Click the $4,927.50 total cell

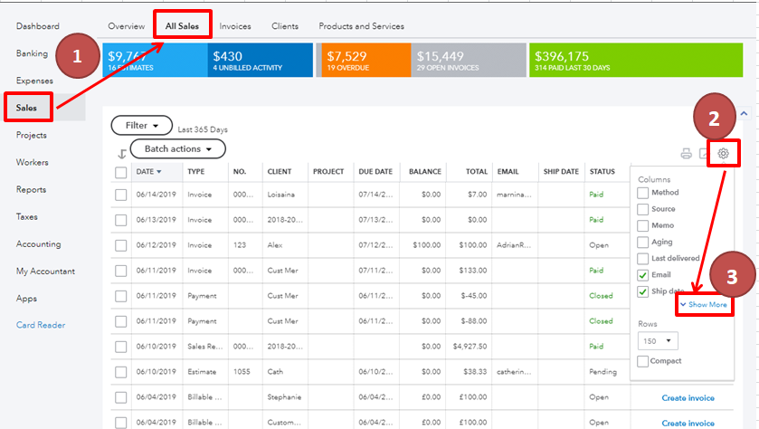(x=470, y=347)
